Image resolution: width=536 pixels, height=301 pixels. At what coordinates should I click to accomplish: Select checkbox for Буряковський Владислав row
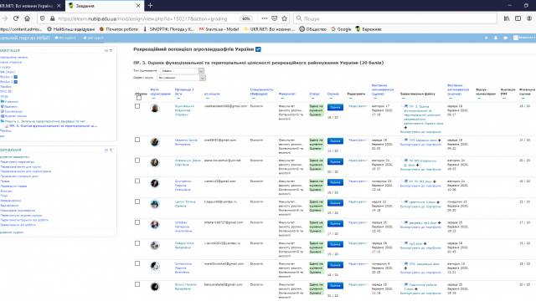point(137,106)
